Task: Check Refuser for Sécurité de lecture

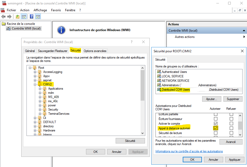Action: [231, 133]
